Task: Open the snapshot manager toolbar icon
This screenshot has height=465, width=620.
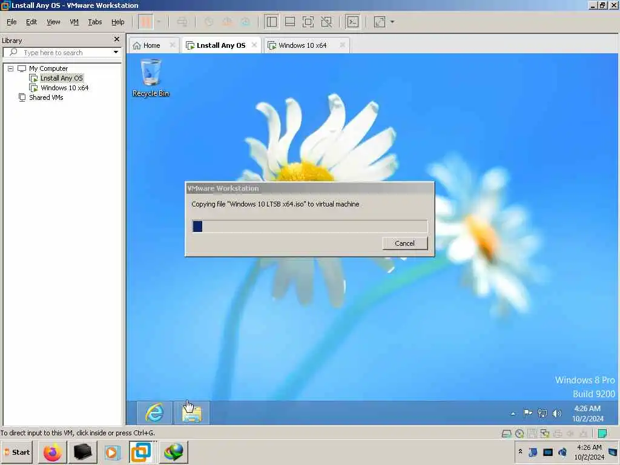Action: coord(246,22)
